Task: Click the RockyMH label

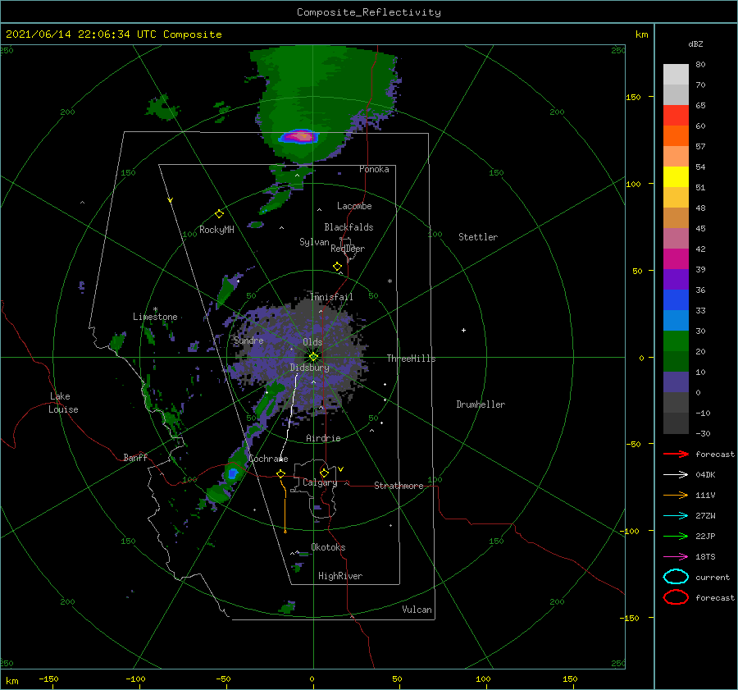Action: coord(216,230)
